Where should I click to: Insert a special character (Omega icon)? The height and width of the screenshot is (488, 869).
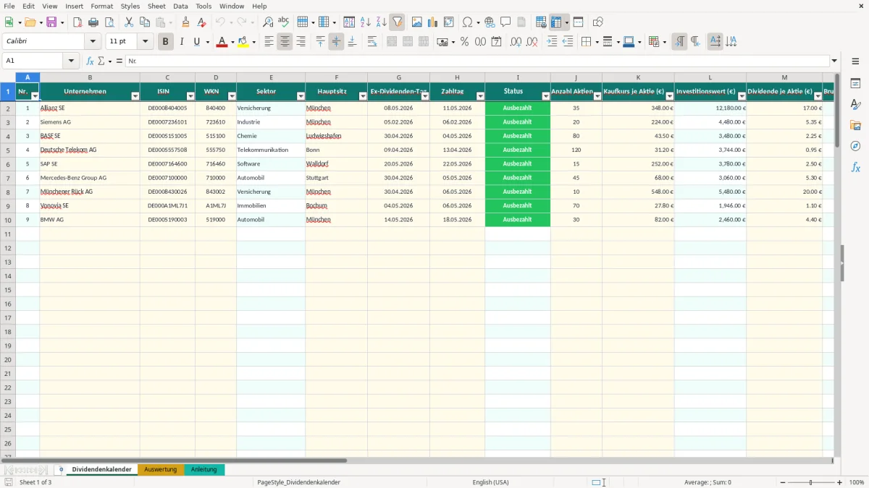468,22
